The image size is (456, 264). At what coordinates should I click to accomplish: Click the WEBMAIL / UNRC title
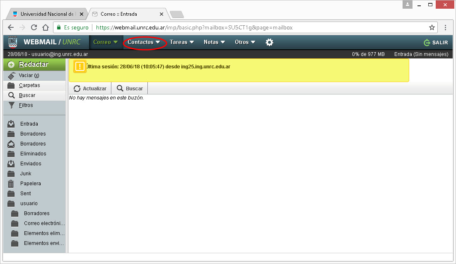tap(52, 42)
